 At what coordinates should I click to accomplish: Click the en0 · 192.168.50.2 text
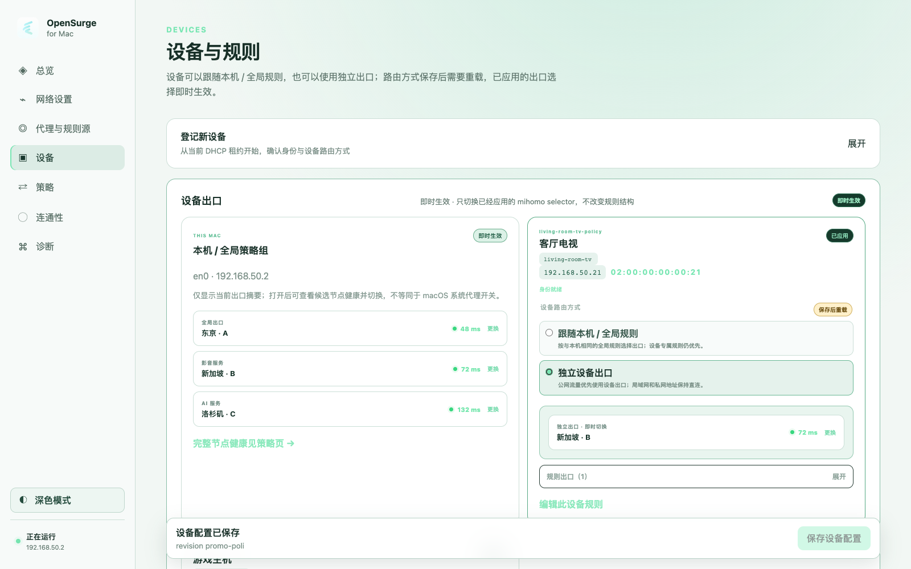[231, 276]
